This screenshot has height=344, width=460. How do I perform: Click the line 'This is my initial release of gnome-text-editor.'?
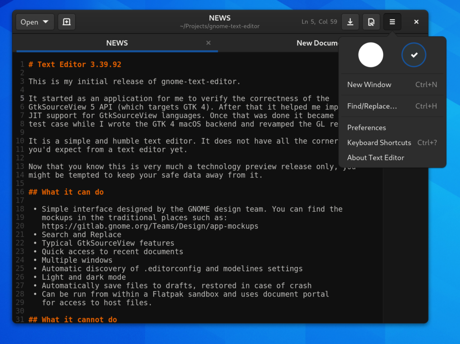(134, 82)
